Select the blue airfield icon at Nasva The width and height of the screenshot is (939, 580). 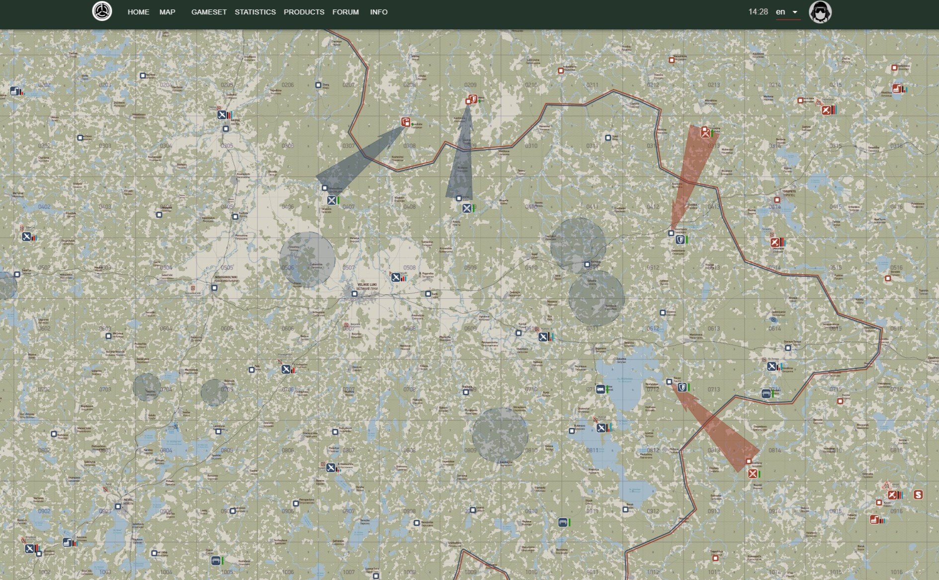point(222,115)
